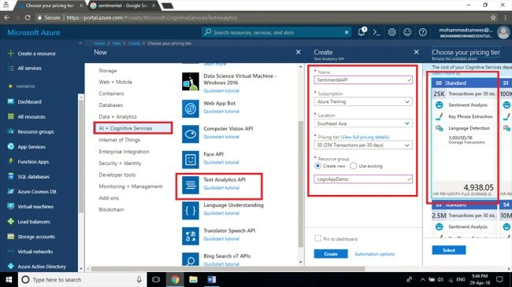Collapse the left sidebar chevron
This screenshot has height=287, width=512.
[x=80, y=43]
